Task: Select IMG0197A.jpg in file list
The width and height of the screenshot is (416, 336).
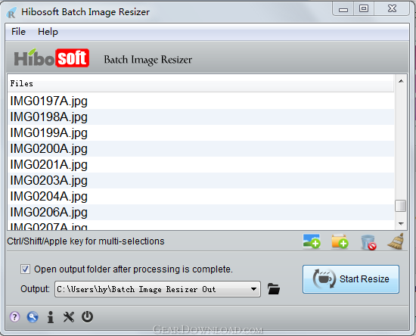Action: click(x=201, y=101)
